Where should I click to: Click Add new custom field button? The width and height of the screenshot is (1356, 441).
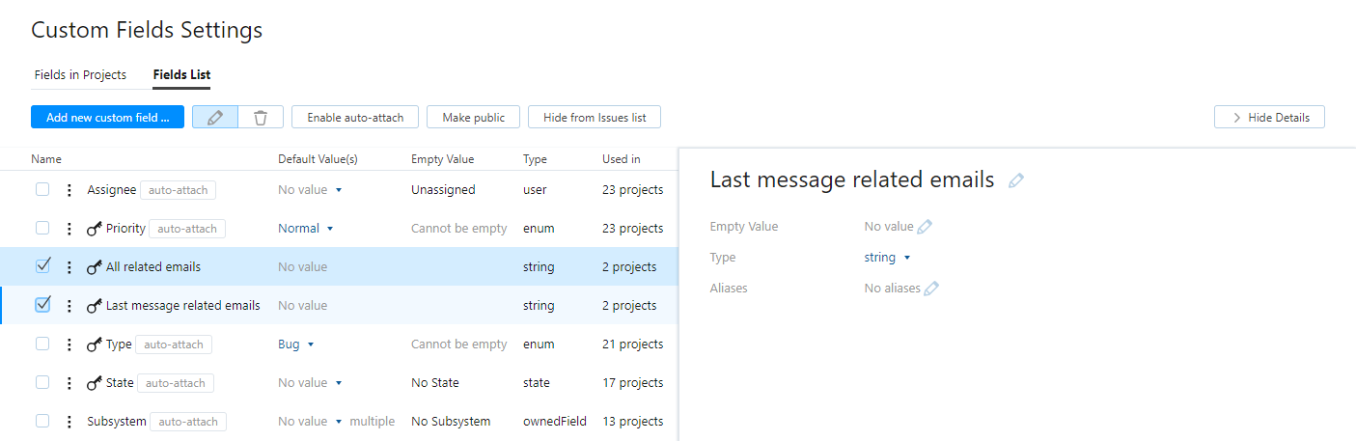[x=107, y=117]
